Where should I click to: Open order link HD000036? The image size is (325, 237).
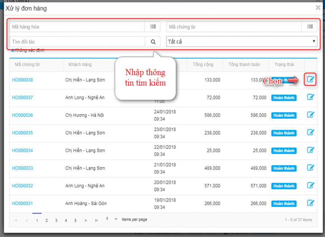click(x=23, y=115)
